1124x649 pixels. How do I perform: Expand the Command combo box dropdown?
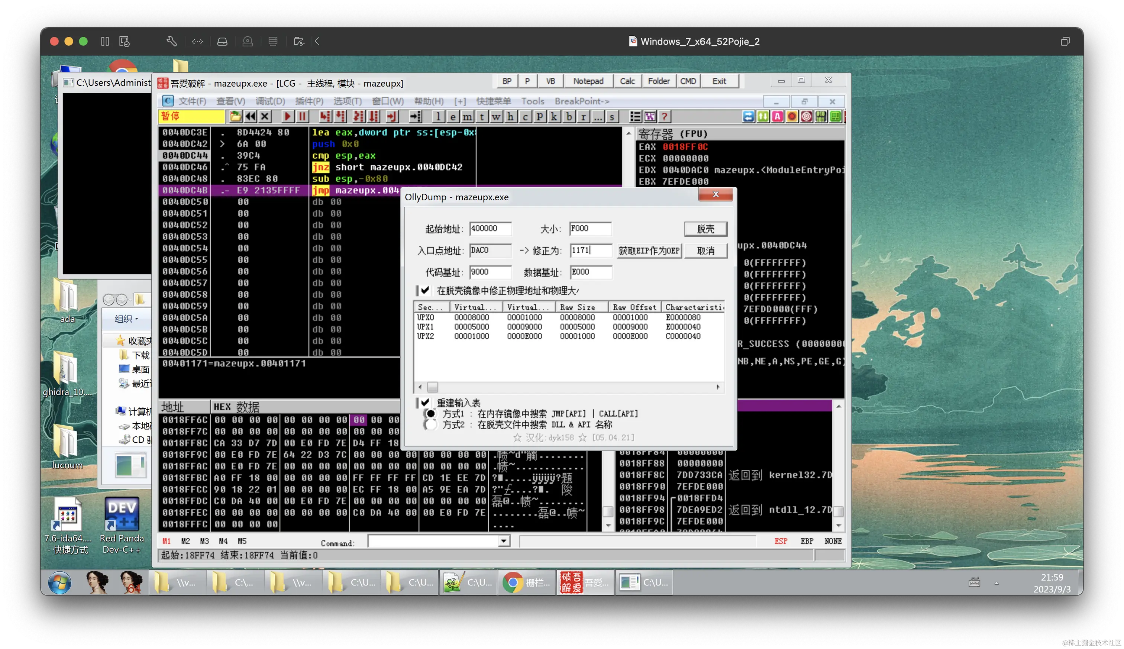(x=504, y=541)
